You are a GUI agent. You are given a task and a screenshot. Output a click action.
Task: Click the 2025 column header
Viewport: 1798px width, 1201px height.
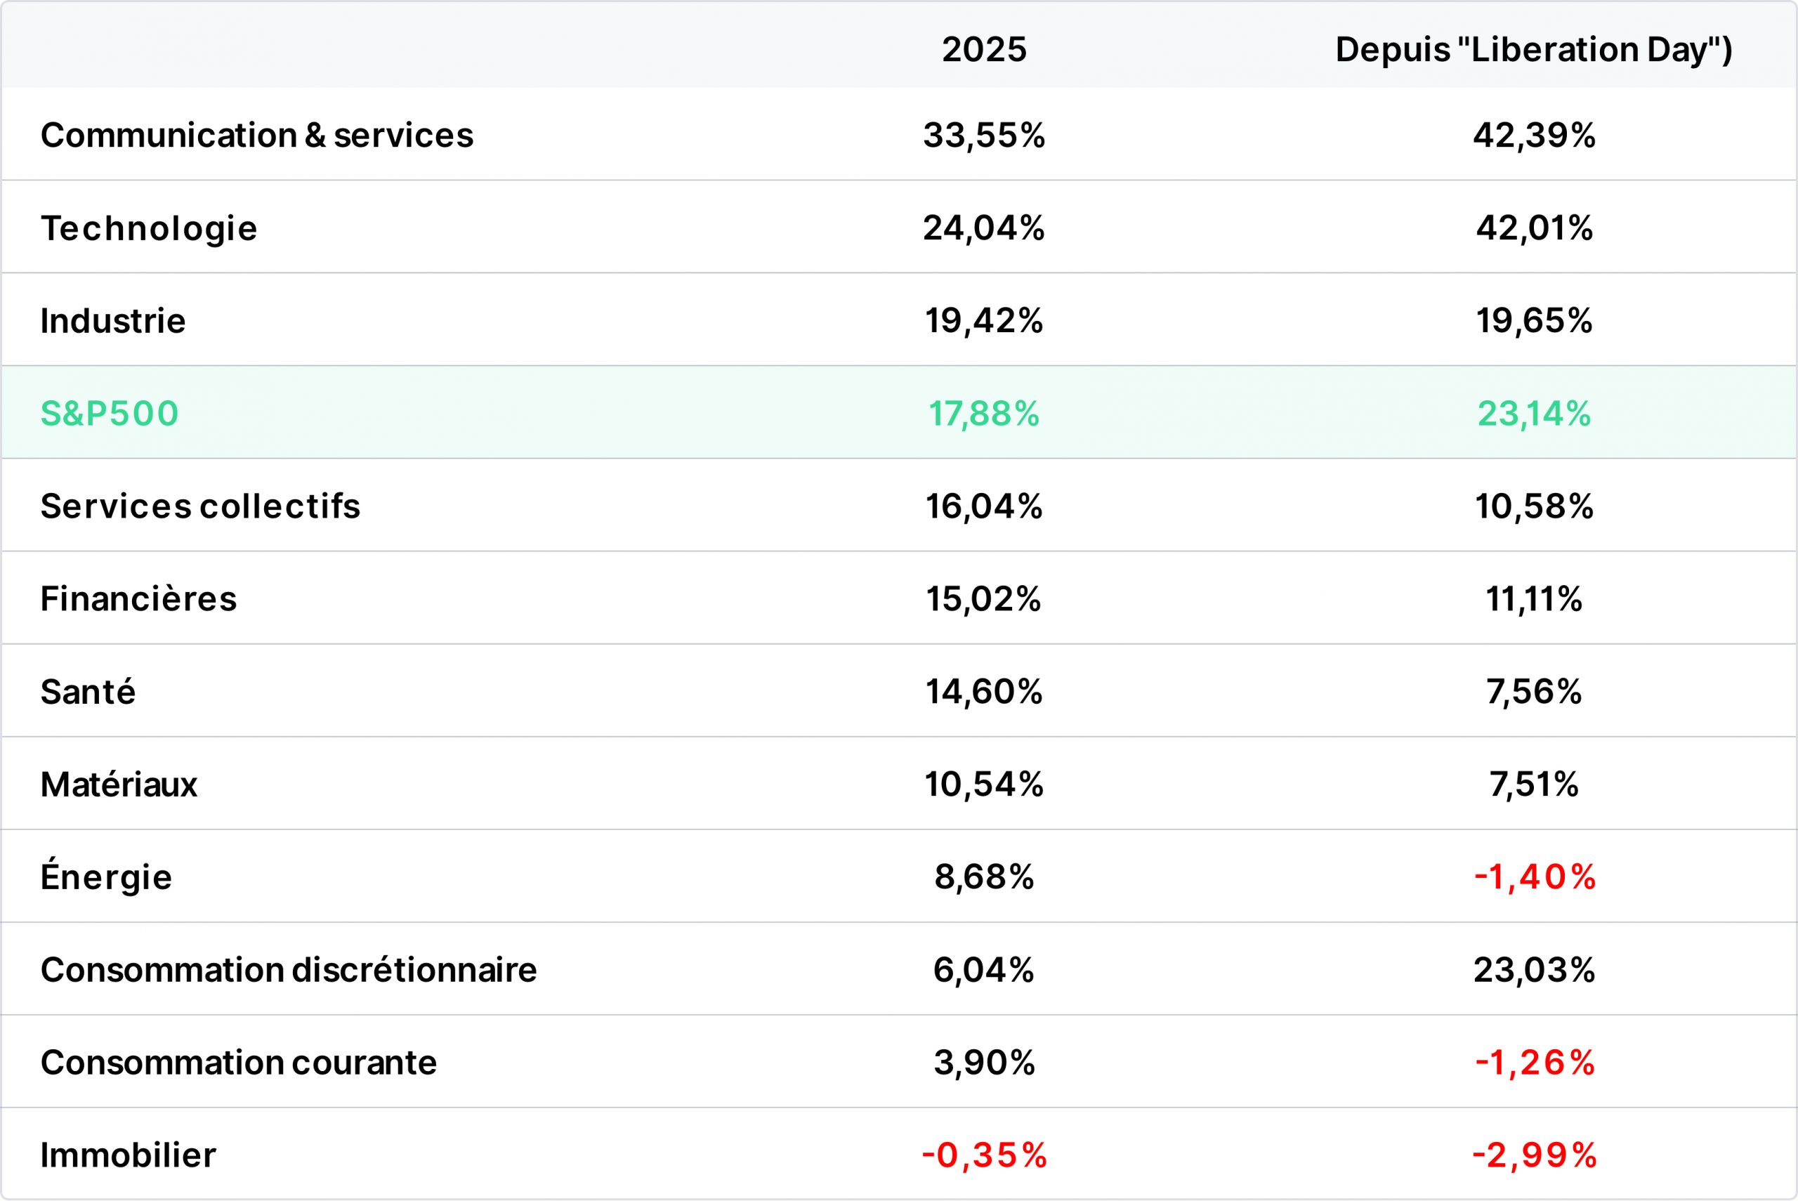(984, 49)
